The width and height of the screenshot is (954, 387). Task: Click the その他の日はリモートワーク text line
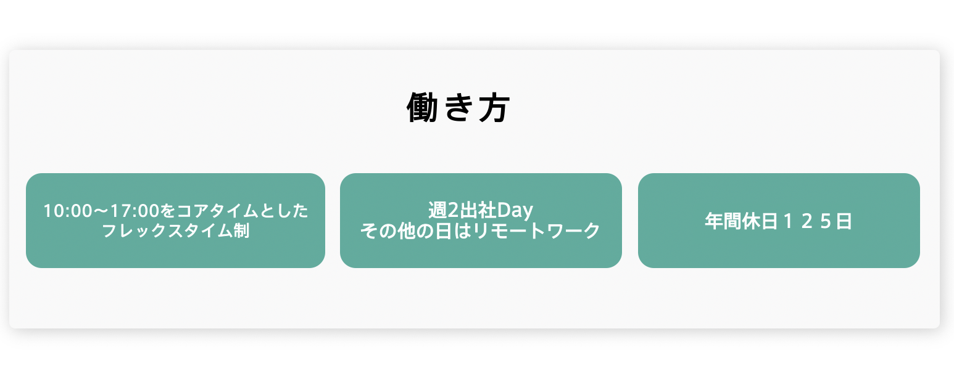pos(481,231)
